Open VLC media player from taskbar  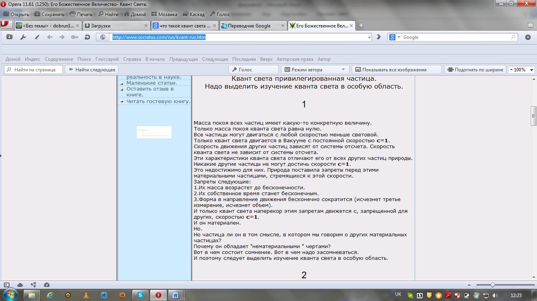tap(86, 295)
